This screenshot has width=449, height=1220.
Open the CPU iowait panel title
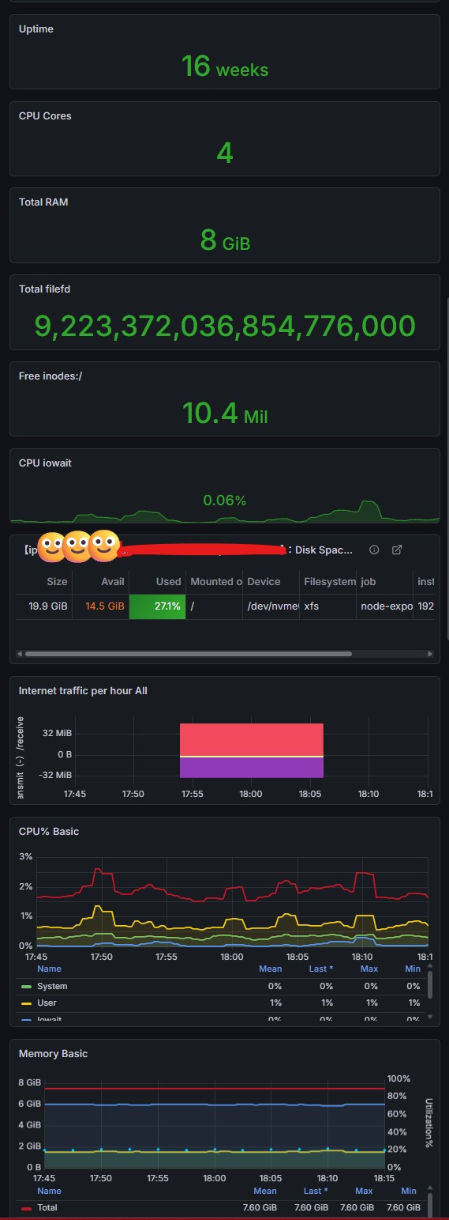point(45,463)
